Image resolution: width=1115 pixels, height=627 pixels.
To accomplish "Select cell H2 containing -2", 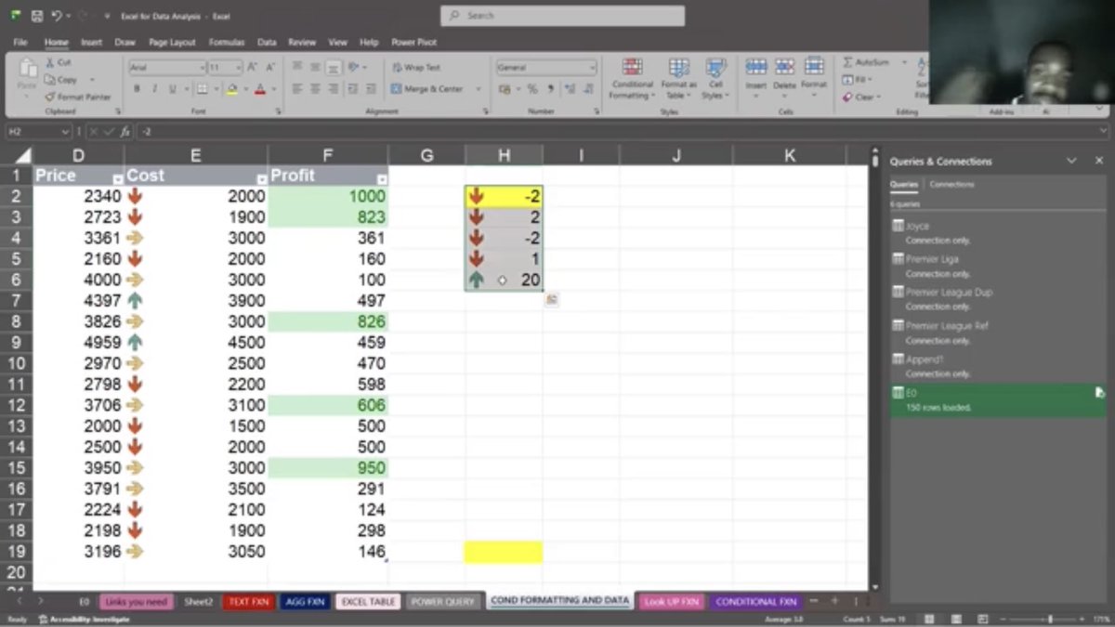I will [504, 196].
